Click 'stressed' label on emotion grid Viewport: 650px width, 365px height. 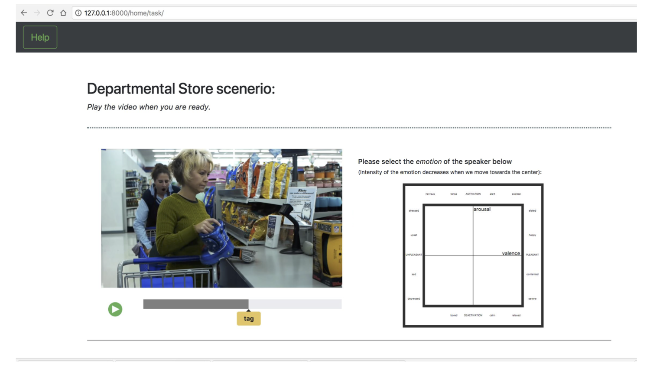click(x=414, y=210)
